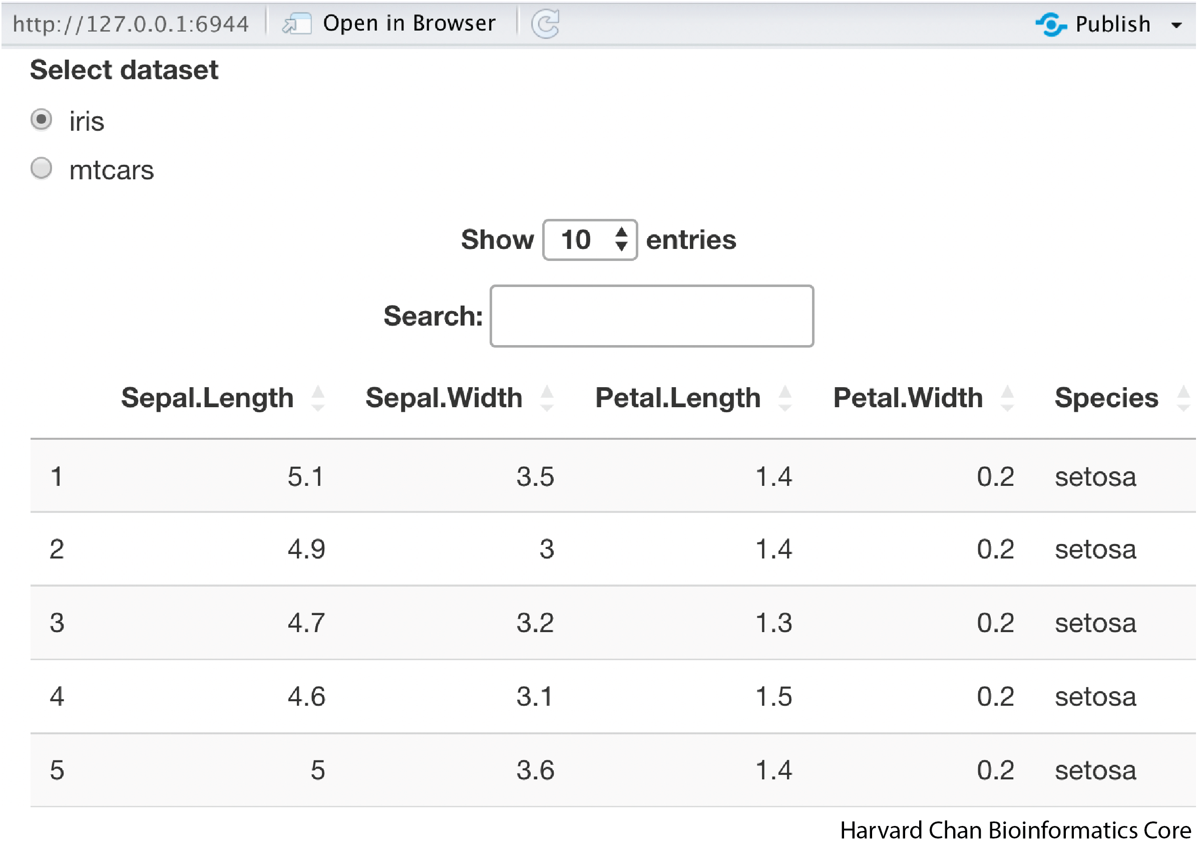Click the Species column header
Image resolution: width=1198 pixels, height=852 pixels.
[1106, 398]
